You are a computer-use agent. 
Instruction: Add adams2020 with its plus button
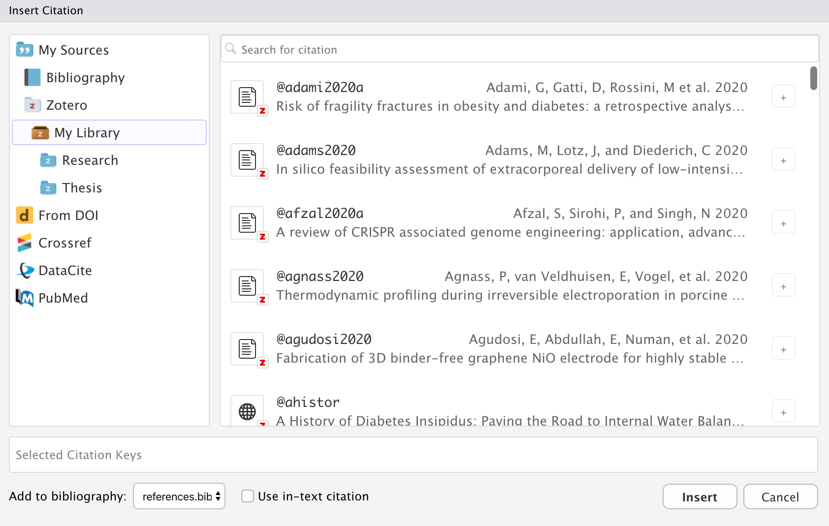(x=783, y=159)
